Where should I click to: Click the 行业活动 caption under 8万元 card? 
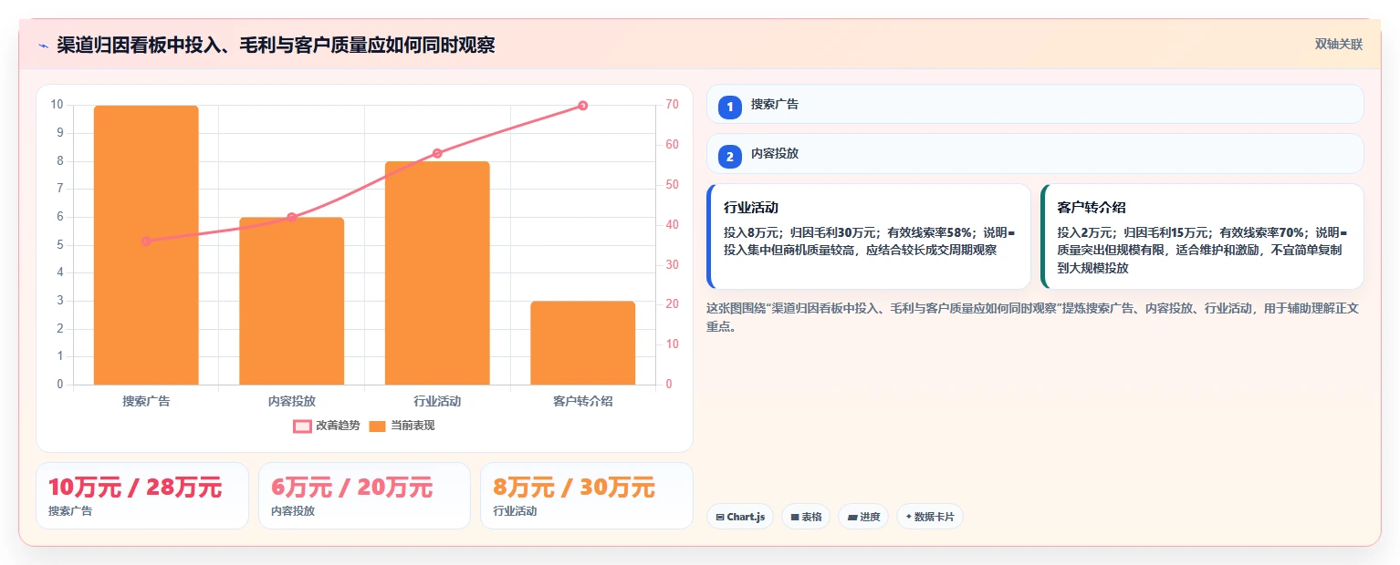pos(515,511)
